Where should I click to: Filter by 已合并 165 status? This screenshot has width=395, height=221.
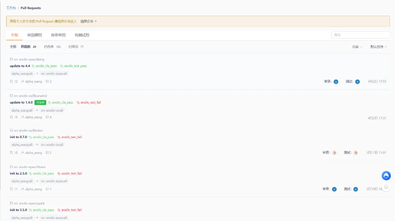[x=52, y=47]
